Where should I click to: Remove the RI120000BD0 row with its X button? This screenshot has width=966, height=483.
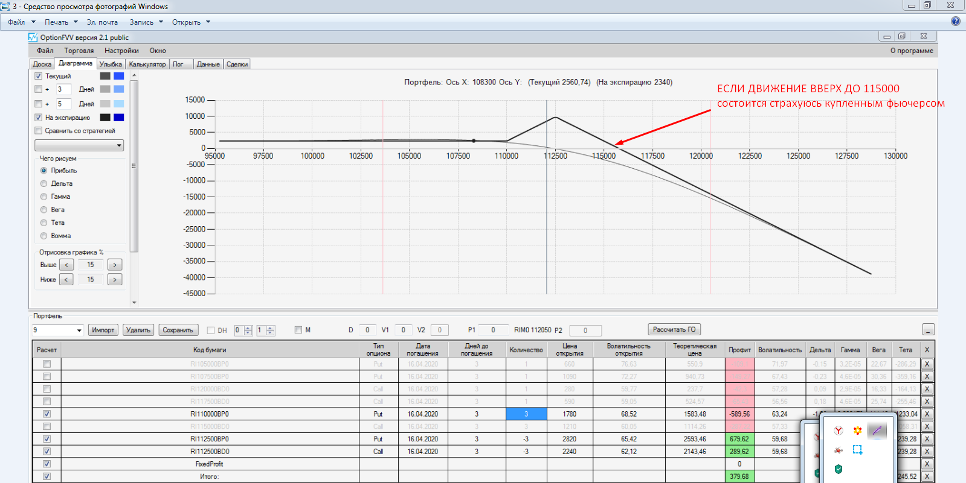(x=927, y=389)
